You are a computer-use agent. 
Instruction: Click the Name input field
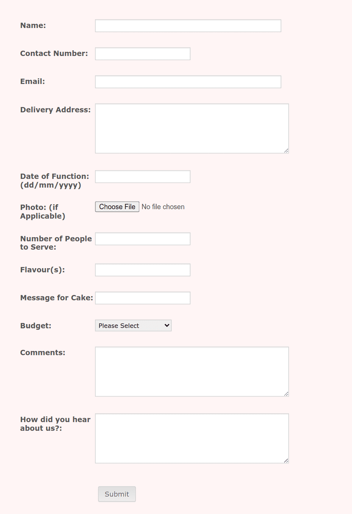[188, 25]
